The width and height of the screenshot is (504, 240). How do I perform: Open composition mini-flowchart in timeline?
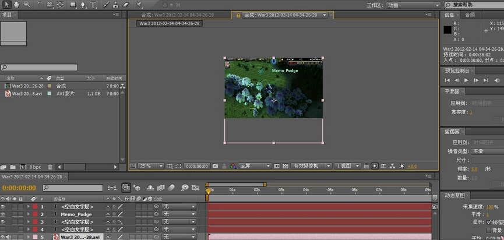click(x=112, y=188)
